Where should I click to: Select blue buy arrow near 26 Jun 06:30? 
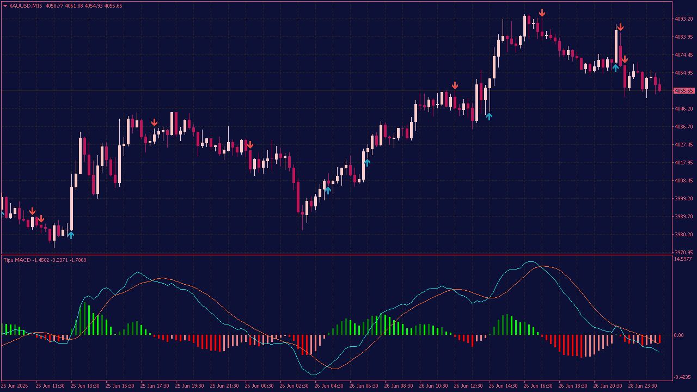pos(367,162)
